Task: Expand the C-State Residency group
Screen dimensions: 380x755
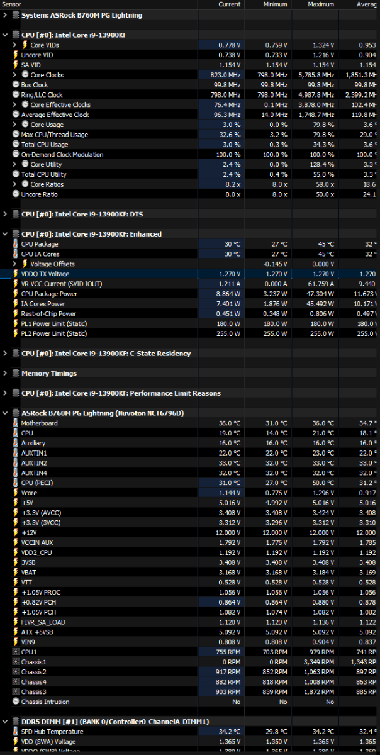Action: click(x=6, y=354)
